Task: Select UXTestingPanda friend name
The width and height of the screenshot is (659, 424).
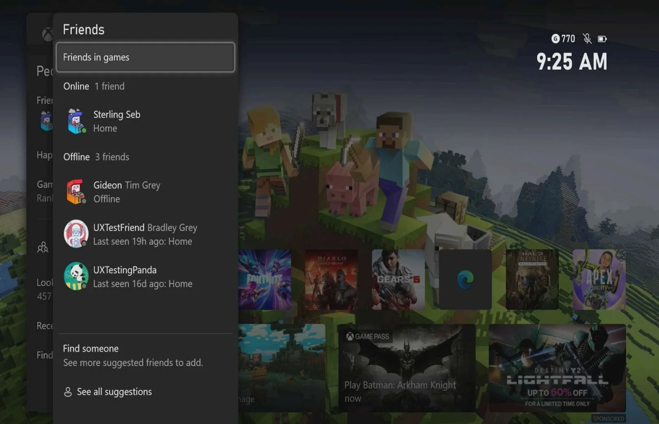Action: [x=125, y=270]
